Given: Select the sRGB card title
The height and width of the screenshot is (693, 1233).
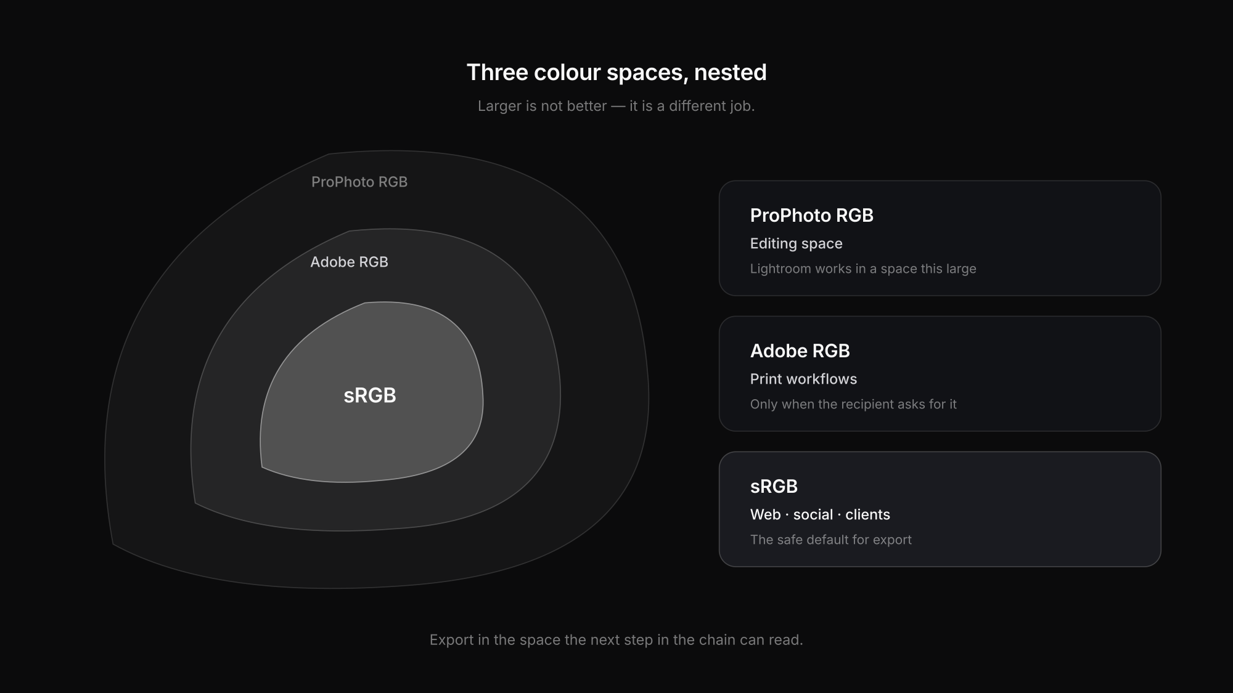Looking at the screenshot, I should pyautogui.click(x=774, y=487).
